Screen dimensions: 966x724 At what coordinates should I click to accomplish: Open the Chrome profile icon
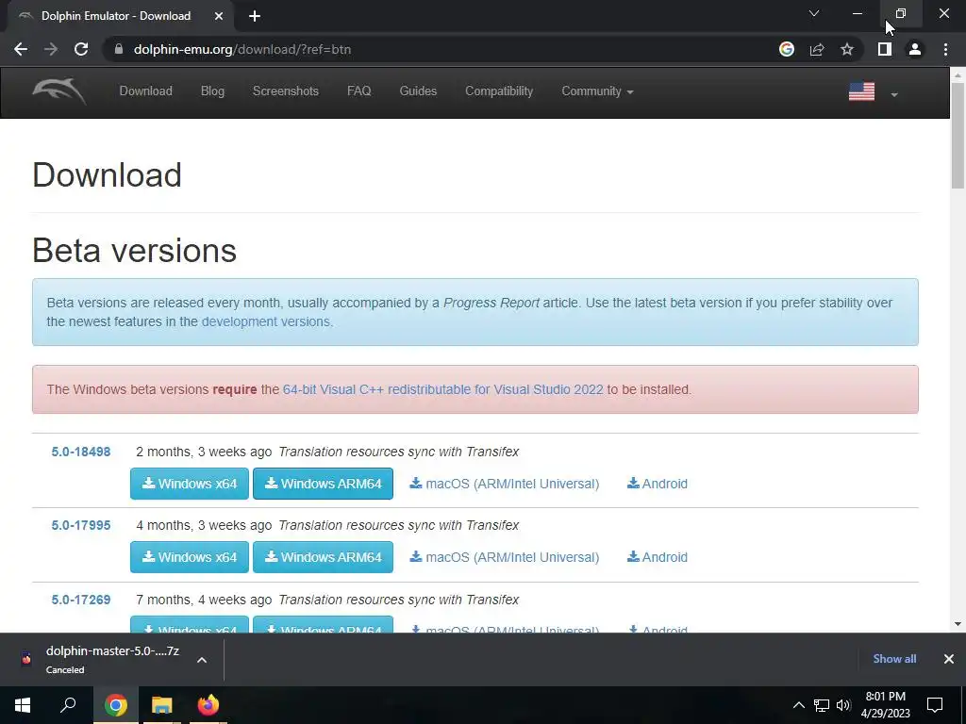pyautogui.click(x=915, y=49)
